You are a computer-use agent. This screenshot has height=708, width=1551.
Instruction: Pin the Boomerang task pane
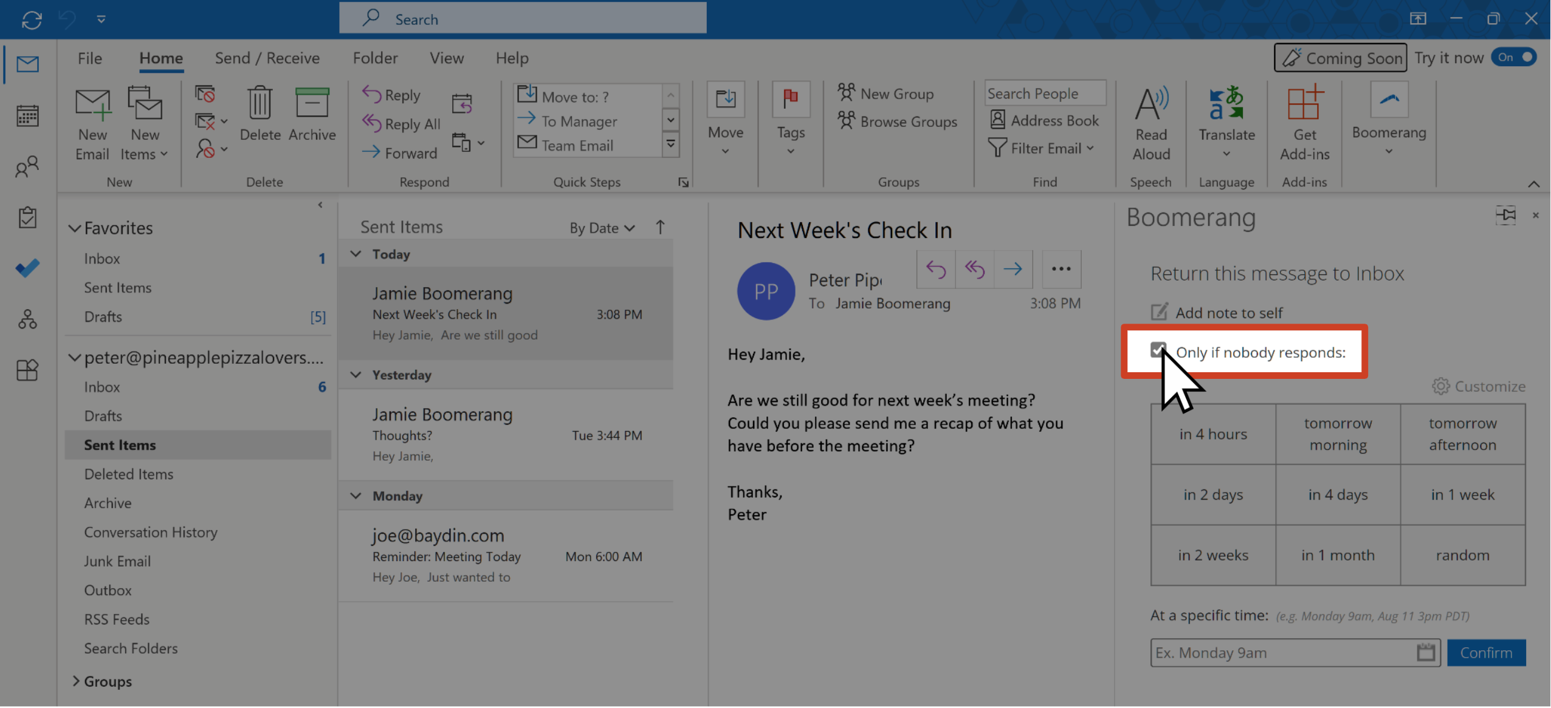tap(1505, 215)
